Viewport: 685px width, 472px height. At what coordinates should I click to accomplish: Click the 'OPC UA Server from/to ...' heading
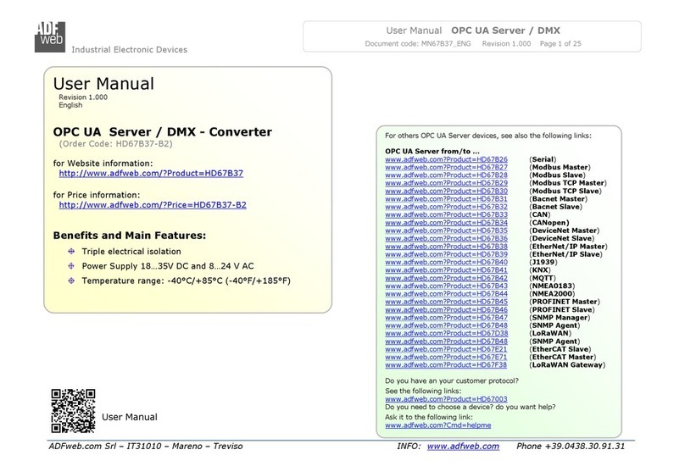tap(432, 151)
